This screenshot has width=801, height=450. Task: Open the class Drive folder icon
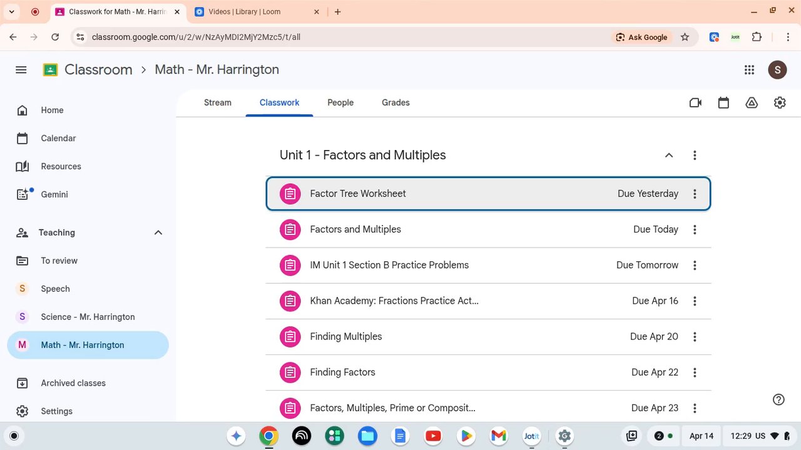[752, 102]
